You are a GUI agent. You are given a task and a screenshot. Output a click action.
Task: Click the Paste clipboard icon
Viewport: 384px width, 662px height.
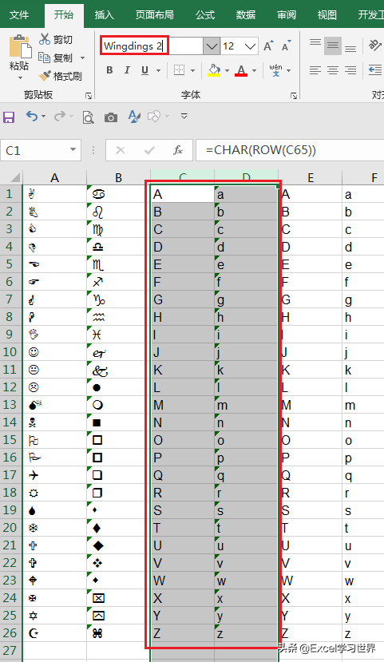click(x=20, y=47)
